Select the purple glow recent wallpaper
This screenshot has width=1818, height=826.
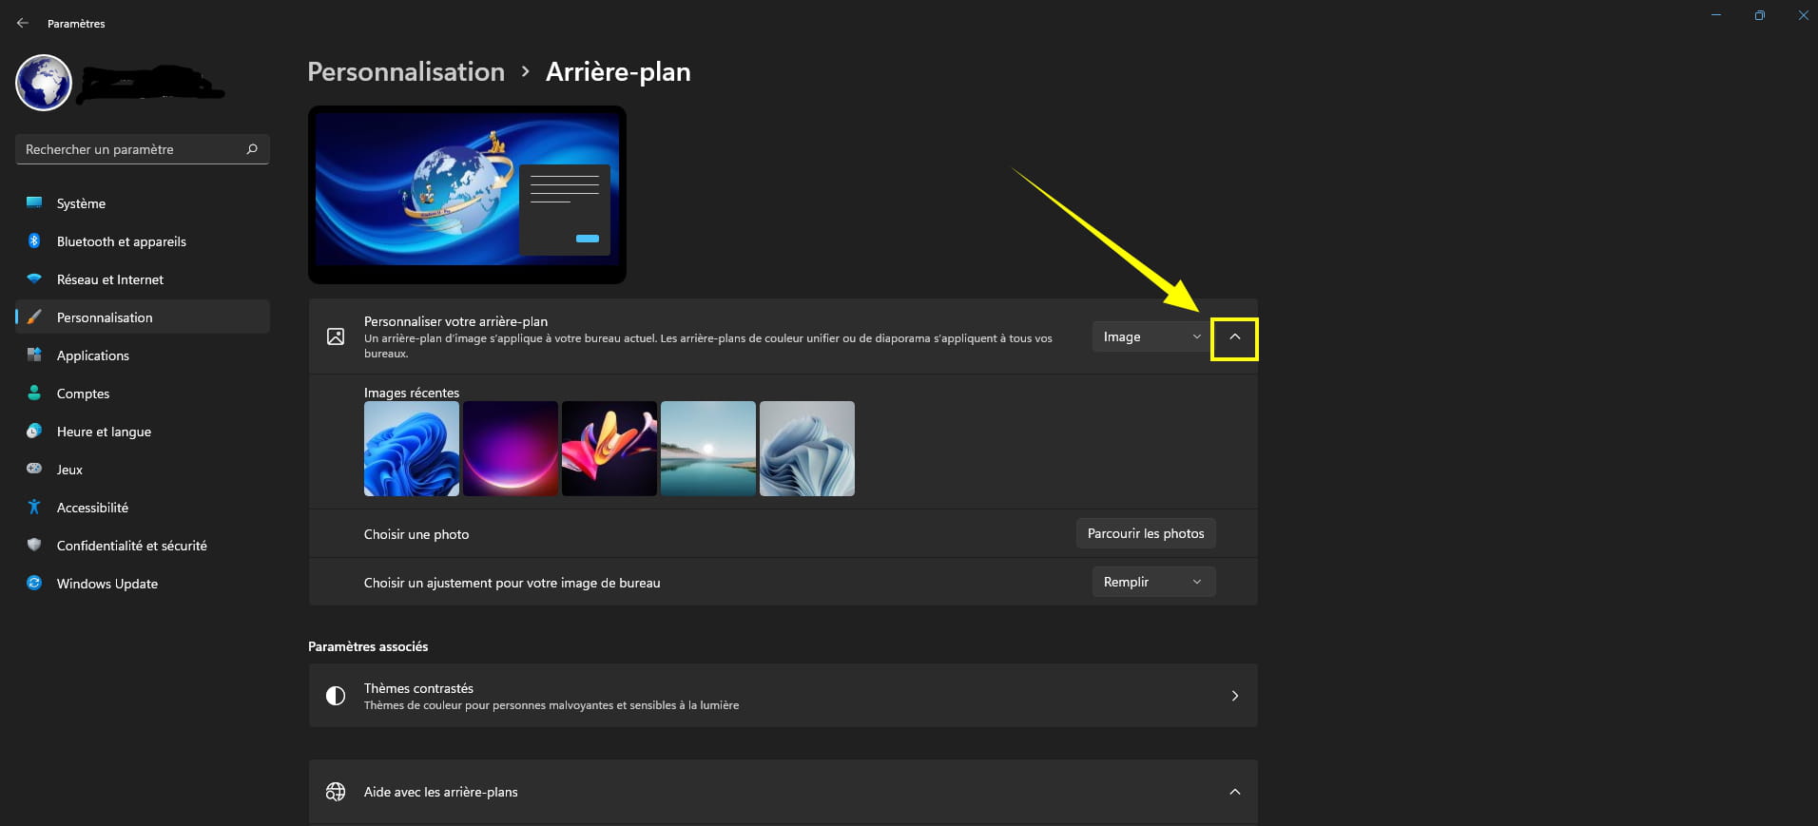point(511,449)
